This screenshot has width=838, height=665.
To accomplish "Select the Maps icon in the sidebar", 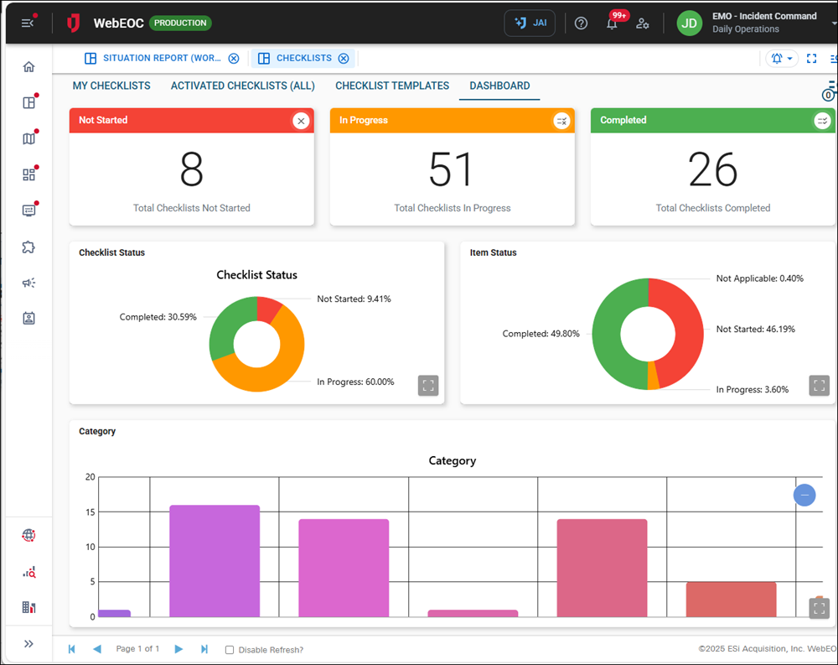I will click(x=28, y=138).
